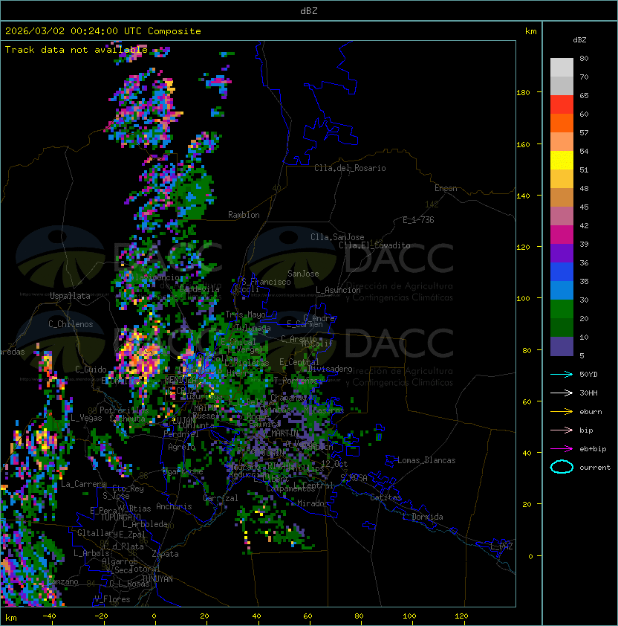
Task: Click the 'Divisadero' place label
Action: coord(330,369)
